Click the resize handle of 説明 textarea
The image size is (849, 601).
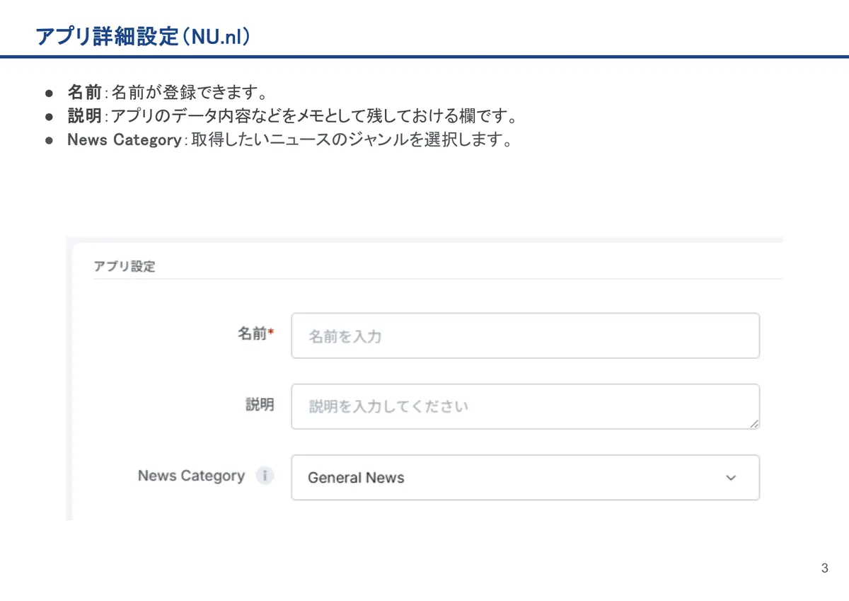(754, 423)
